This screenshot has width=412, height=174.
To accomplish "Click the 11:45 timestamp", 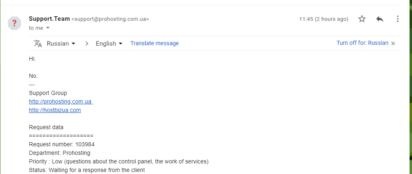I will (324, 19).
